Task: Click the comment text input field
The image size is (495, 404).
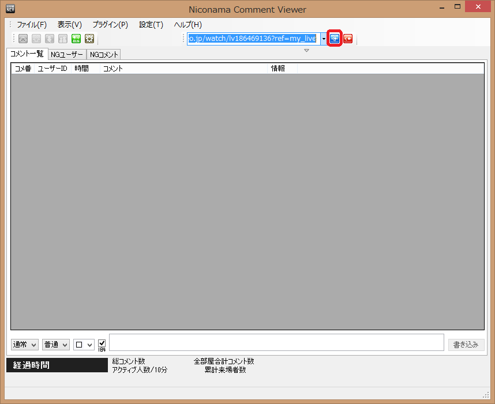Action: coord(276,342)
